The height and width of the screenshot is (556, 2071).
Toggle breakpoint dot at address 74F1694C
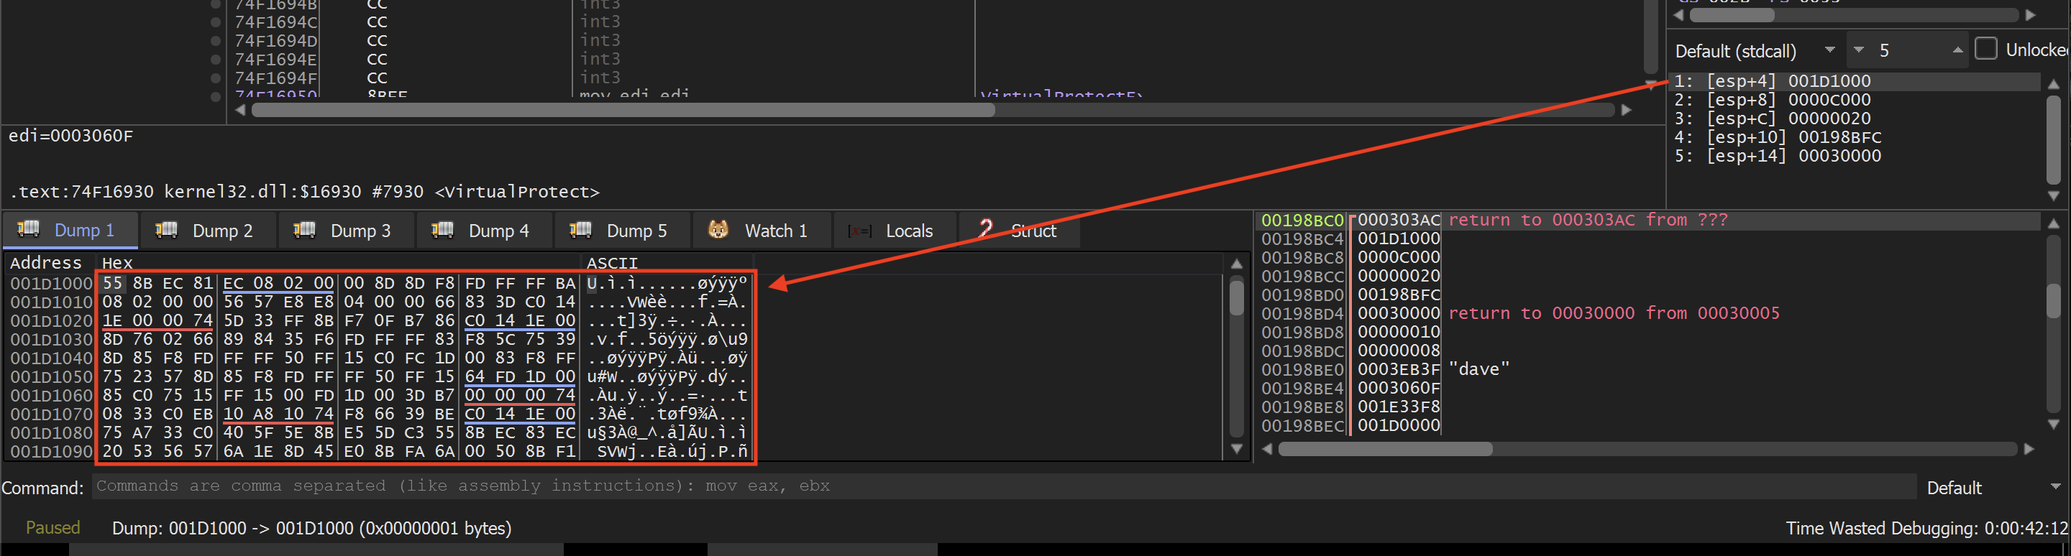click(x=216, y=22)
